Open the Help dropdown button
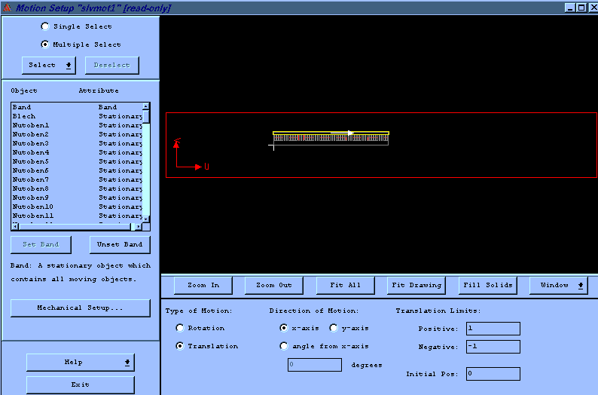598x395 pixels. [x=81, y=362]
